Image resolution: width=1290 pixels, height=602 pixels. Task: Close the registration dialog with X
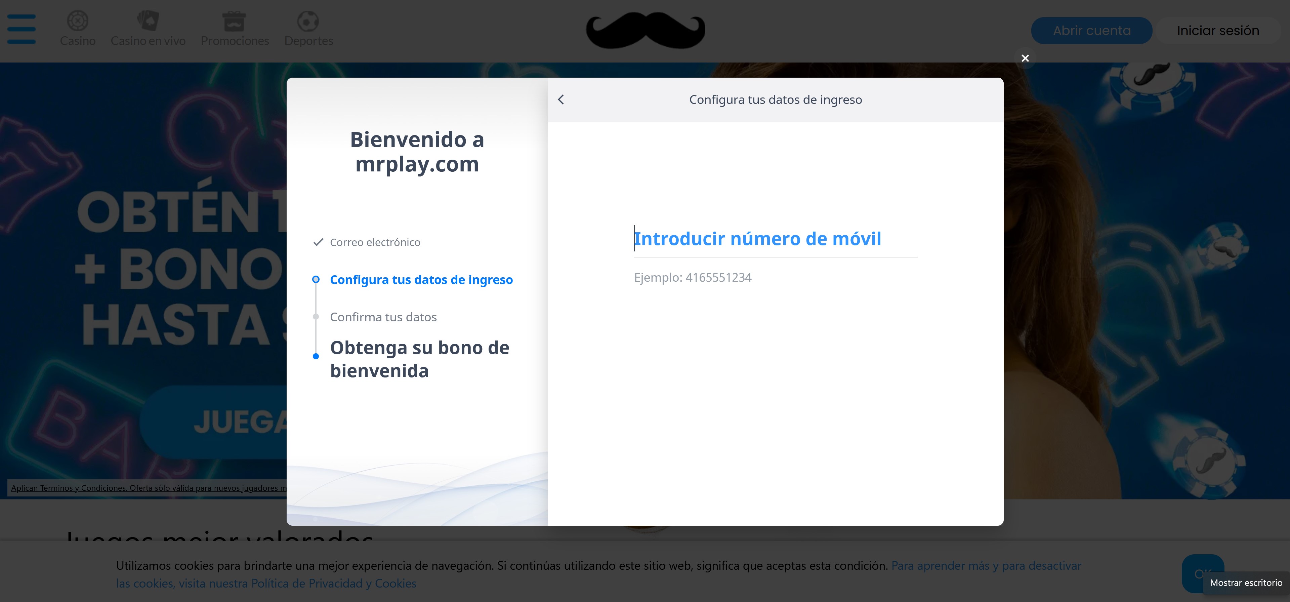click(1025, 58)
